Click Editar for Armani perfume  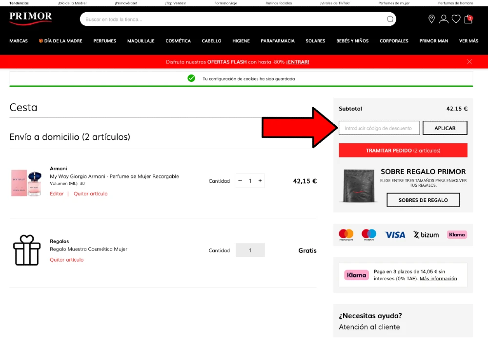(x=57, y=193)
